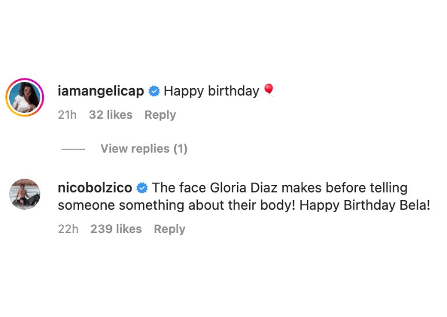Show the 32 likes list
Image resolution: width=447 pixels, height=317 pixels.
[111, 115]
